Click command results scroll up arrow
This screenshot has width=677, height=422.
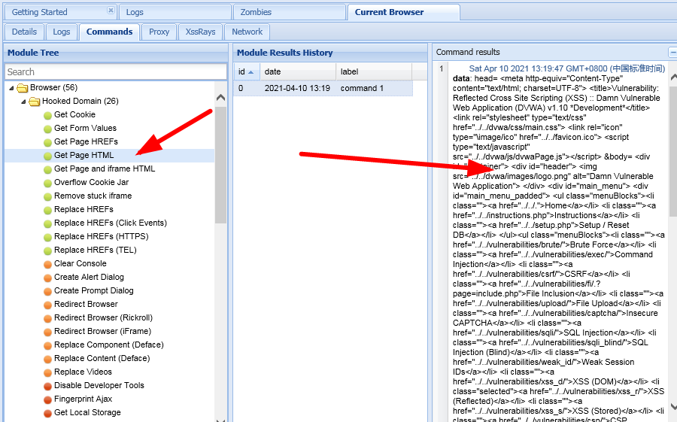pos(673,77)
